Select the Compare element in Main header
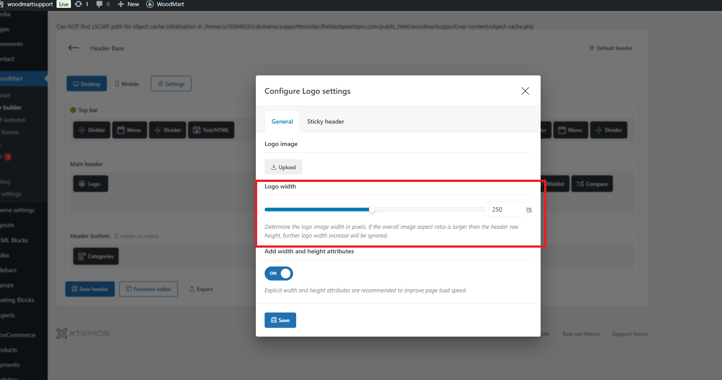This screenshot has height=380, width=722. 592,184
